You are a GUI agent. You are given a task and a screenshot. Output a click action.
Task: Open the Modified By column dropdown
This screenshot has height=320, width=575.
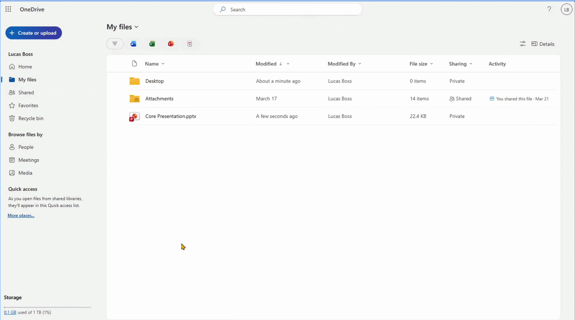point(360,64)
